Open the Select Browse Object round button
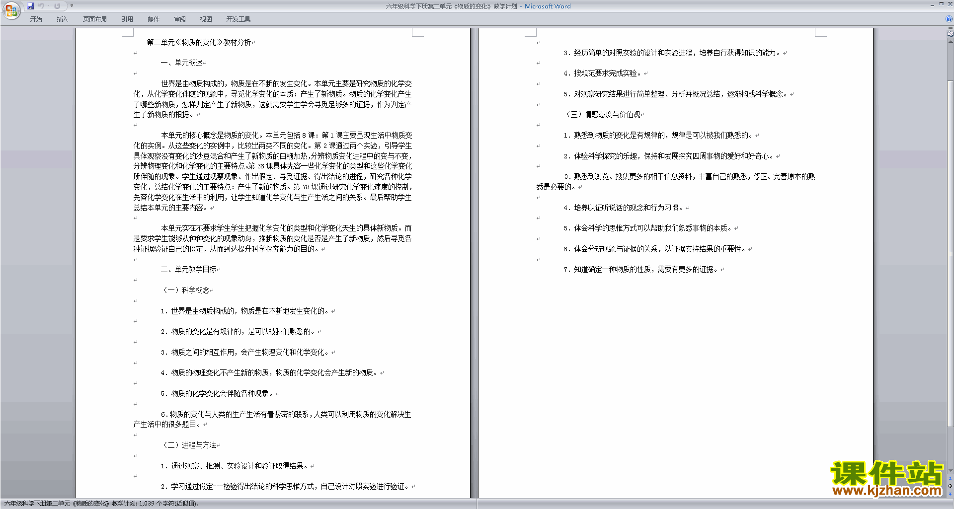 [950, 486]
